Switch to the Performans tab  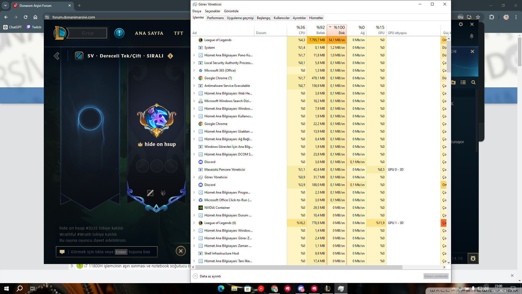tap(215, 18)
